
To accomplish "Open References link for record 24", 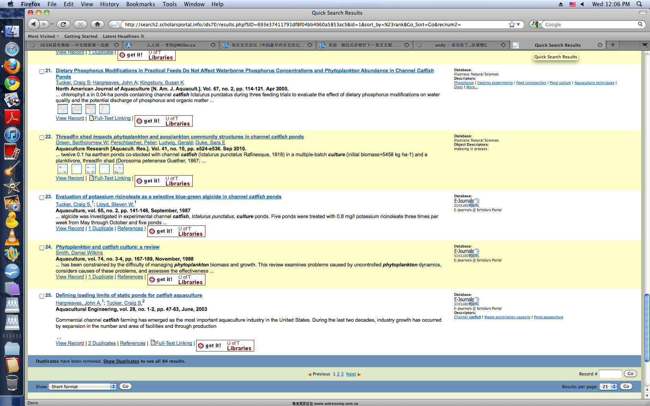I will point(130,277).
